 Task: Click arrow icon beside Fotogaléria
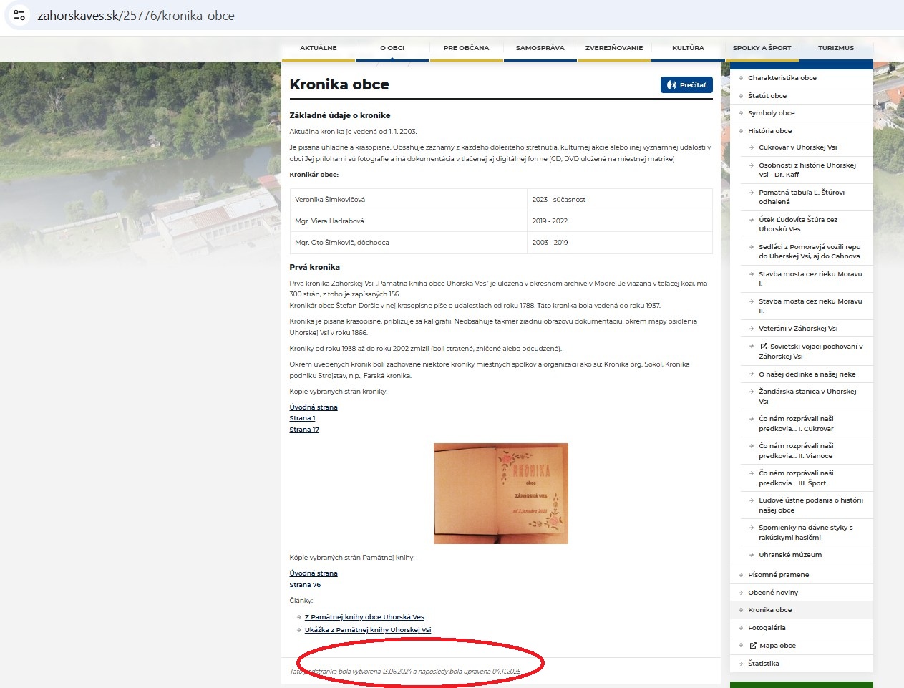(741, 628)
